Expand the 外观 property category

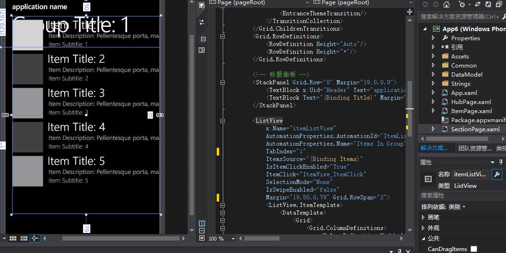click(423, 228)
